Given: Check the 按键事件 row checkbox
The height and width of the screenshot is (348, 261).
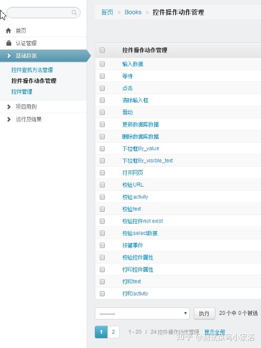Looking at the screenshot, I should (102, 245).
